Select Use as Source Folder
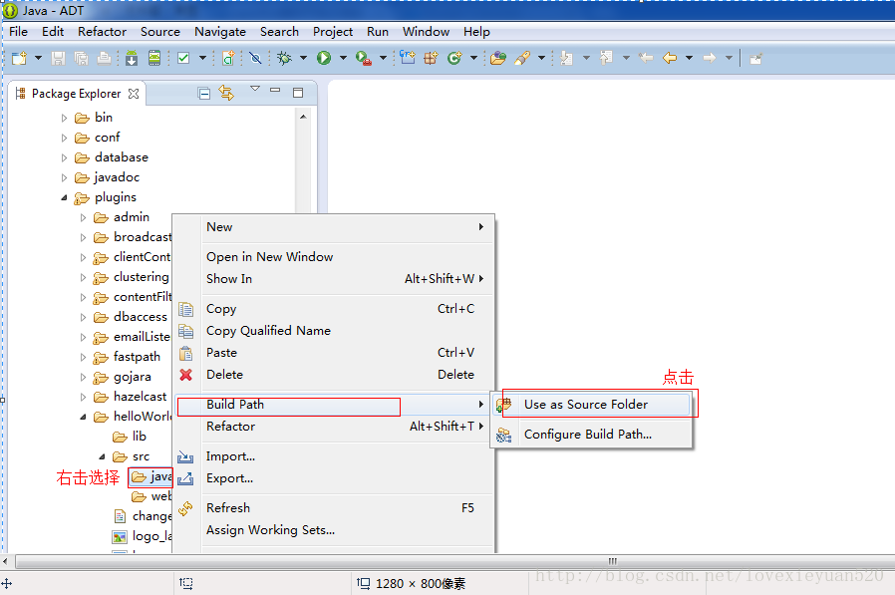Image resolution: width=895 pixels, height=595 pixels. [x=591, y=405]
